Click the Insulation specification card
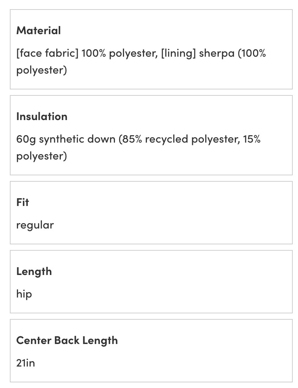The height and width of the screenshot is (388, 298). [x=151, y=135]
